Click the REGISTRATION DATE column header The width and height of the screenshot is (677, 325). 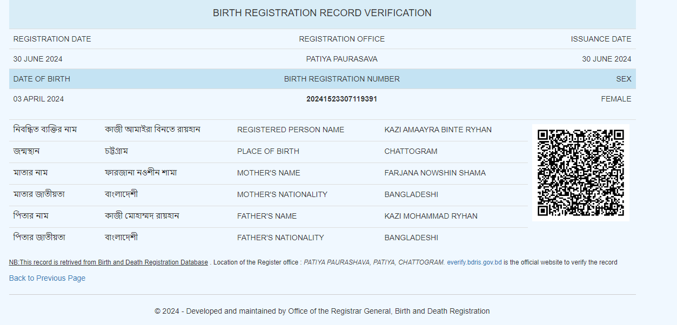tap(52, 39)
